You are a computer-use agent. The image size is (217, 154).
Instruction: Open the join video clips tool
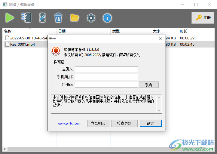[x=42, y=18]
